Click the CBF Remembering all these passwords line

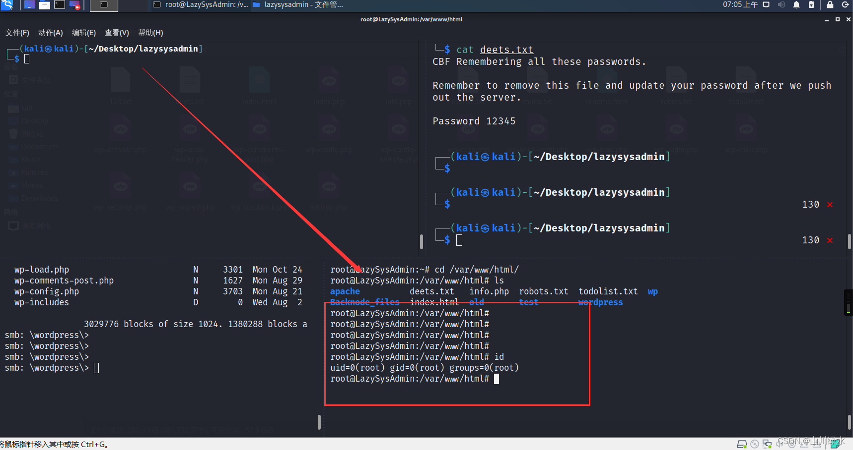pyautogui.click(x=539, y=61)
